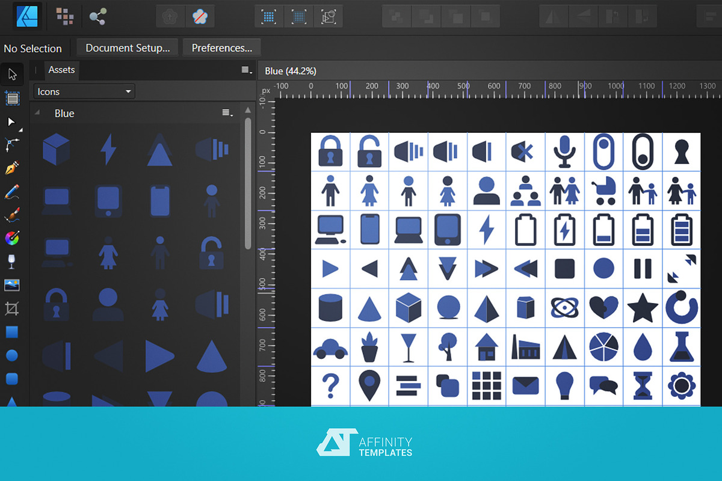Select the Artboard tool
Image resolution: width=722 pixels, height=481 pixels.
pos(12,98)
